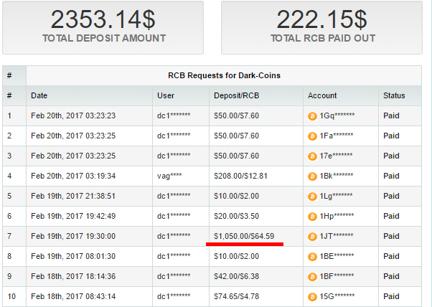
Task: Click the Account column header
Action: (x=322, y=95)
